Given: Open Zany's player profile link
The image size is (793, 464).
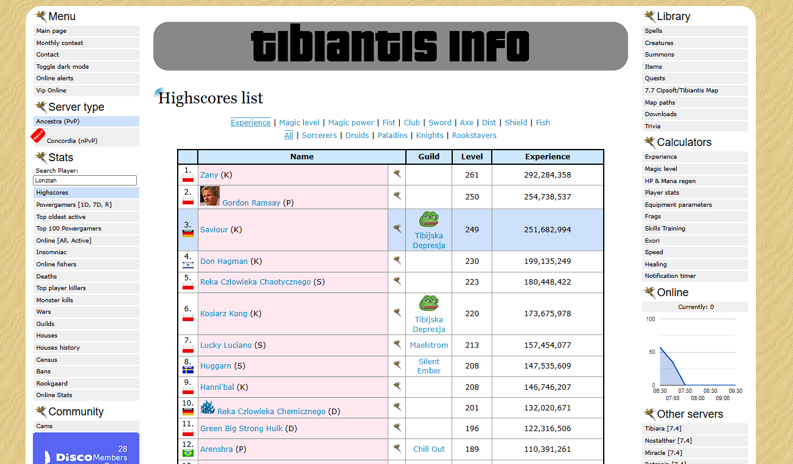Looking at the screenshot, I should pos(209,175).
